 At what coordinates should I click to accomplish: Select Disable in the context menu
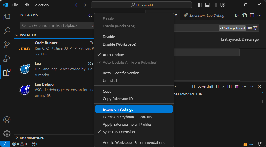(x=134, y=37)
